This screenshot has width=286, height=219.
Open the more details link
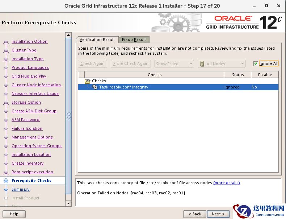[227, 183]
